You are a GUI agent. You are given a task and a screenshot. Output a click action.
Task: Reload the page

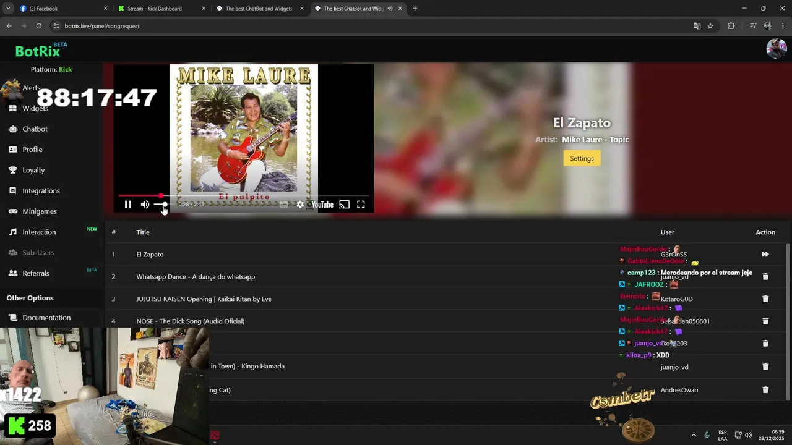38,26
